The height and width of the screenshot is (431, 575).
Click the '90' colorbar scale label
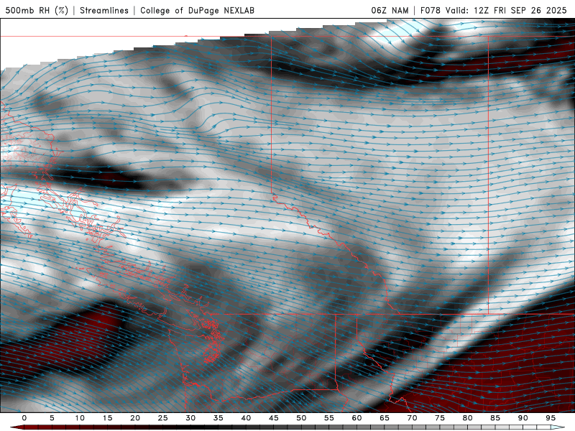(523, 418)
